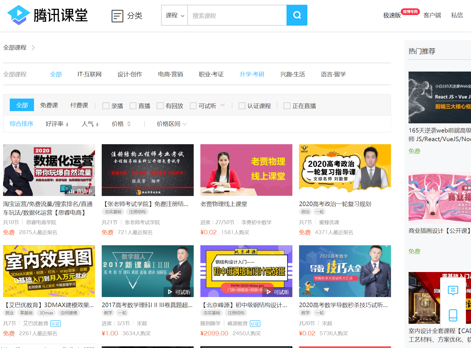The height and width of the screenshot is (348, 471).
Task: Check the 直播 checkbox
Action: [133, 106]
